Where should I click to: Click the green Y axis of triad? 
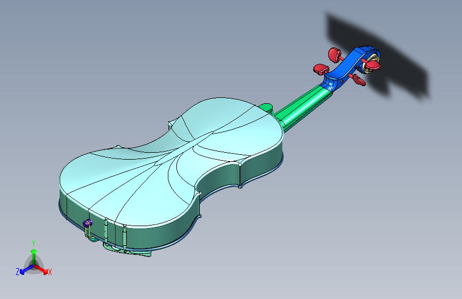point(34,256)
